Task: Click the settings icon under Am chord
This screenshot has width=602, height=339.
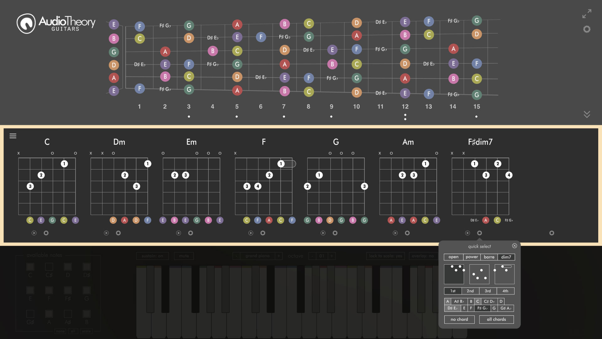Action: pyautogui.click(x=407, y=233)
